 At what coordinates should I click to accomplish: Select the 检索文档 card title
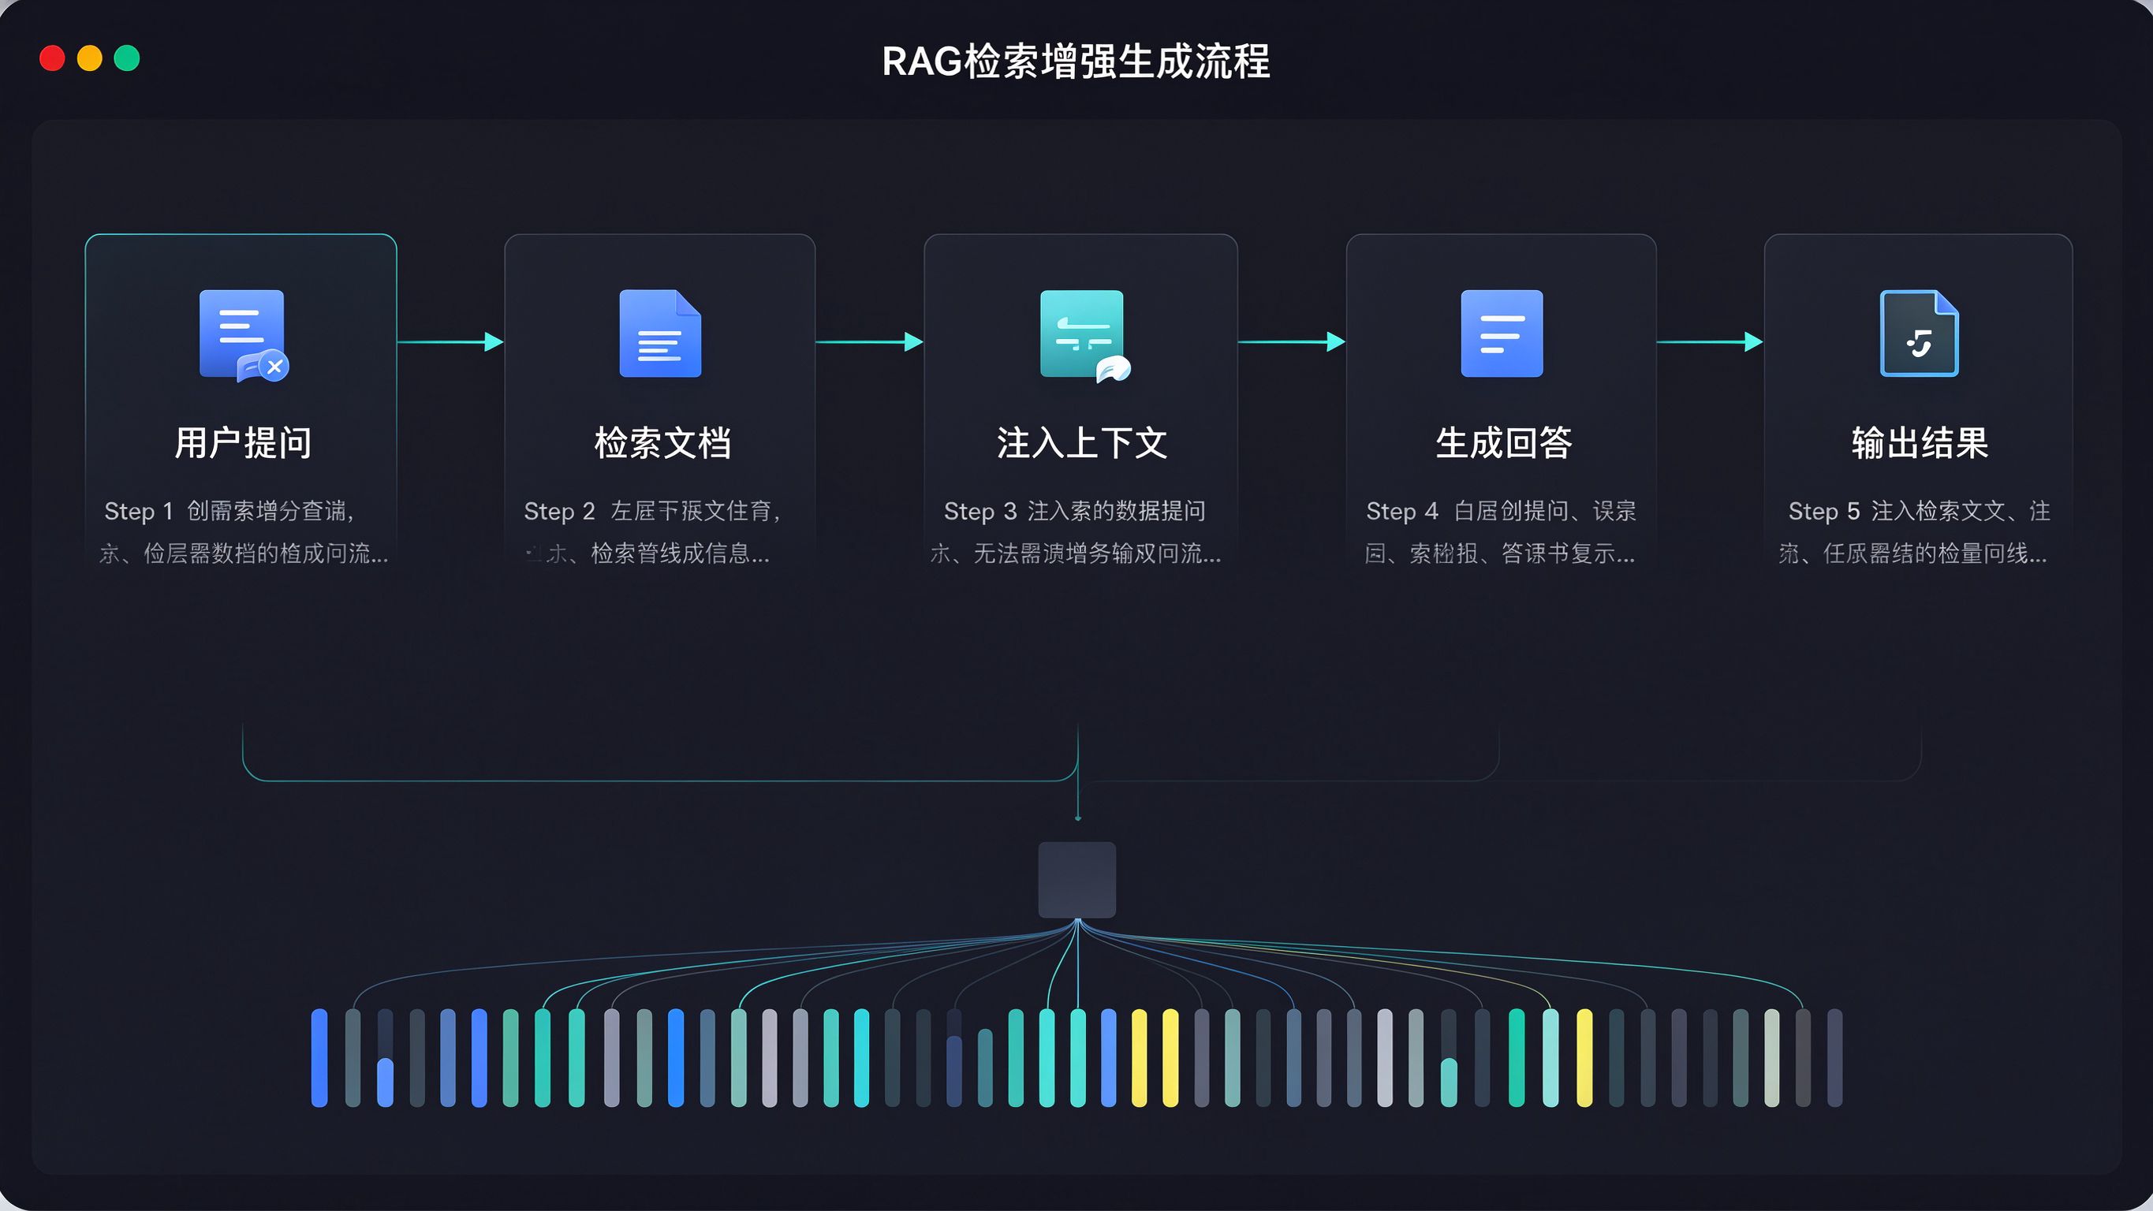click(x=662, y=443)
